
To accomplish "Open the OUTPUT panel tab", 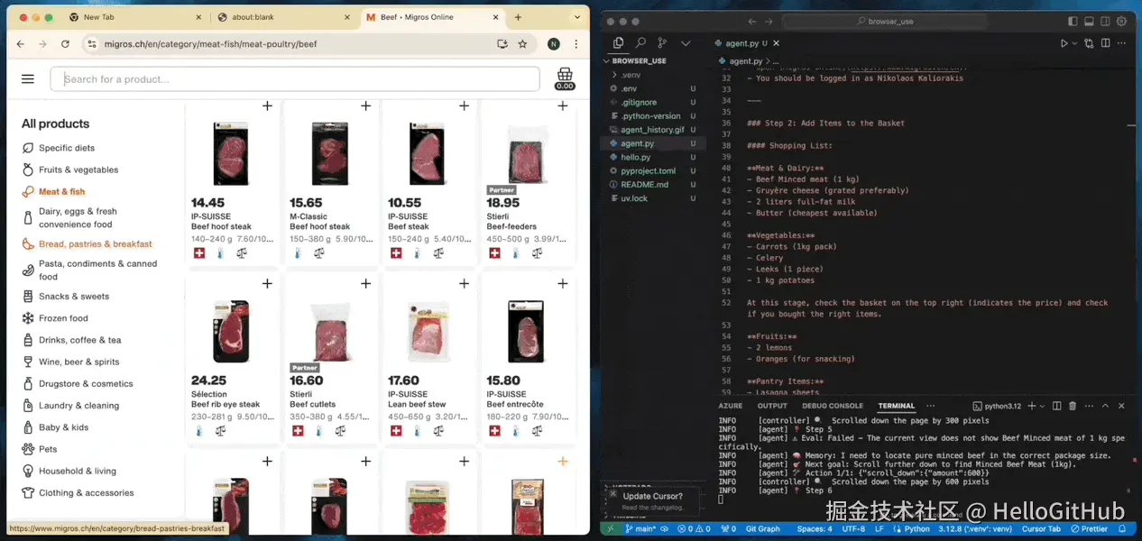I will click(x=772, y=406).
